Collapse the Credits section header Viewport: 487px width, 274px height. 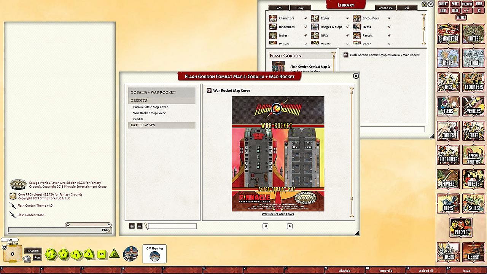162,100
